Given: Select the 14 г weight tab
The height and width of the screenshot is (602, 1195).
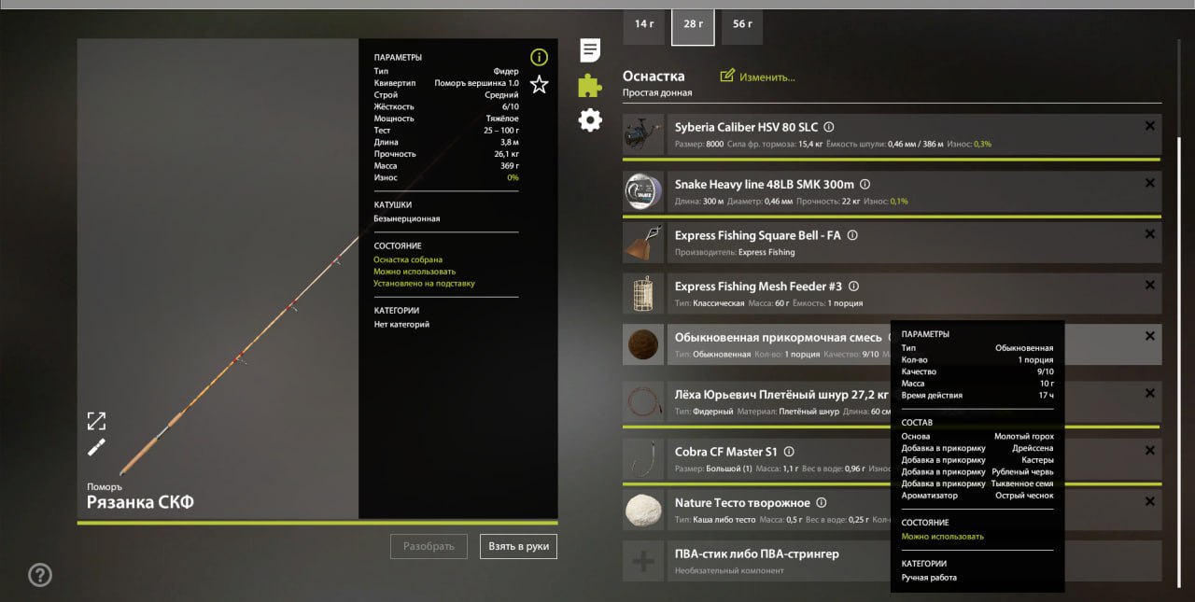Looking at the screenshot, I should tap(644, 24).
